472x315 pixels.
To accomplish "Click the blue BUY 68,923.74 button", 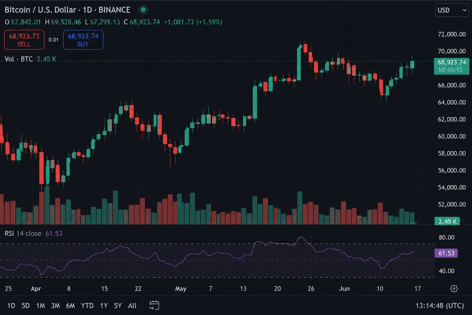I will pos(83,40).
